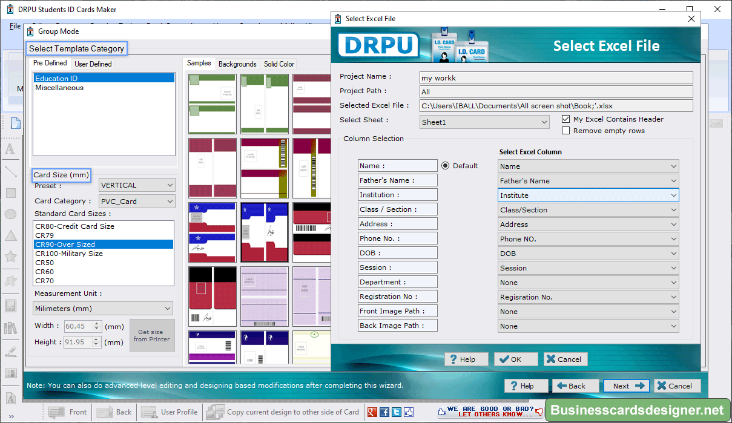The width and height of the screenshot is (732, 423).
Task: Select the Text tool in left toolbar
Action: [x=10, y=148]
